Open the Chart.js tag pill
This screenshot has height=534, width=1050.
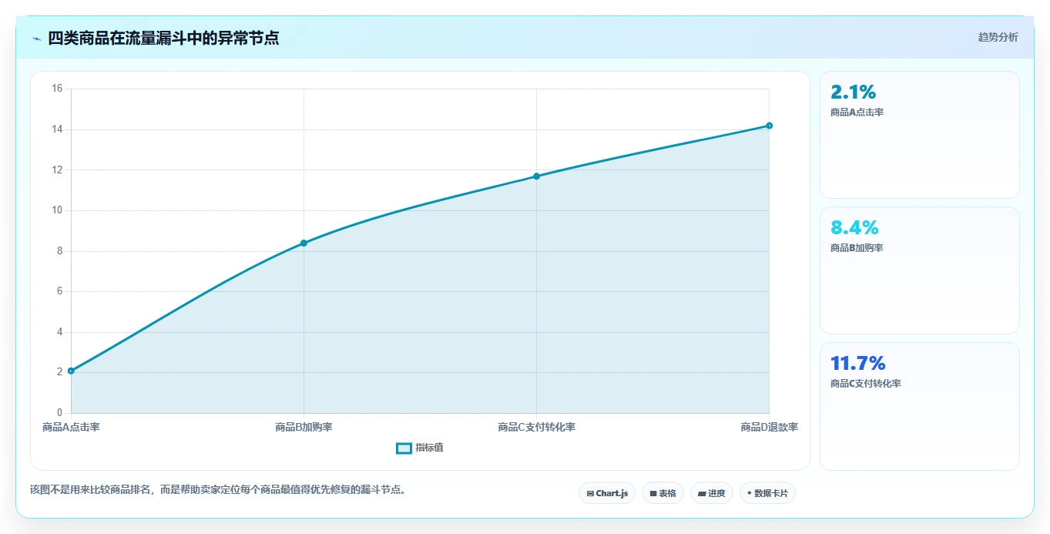click(607, 493)
